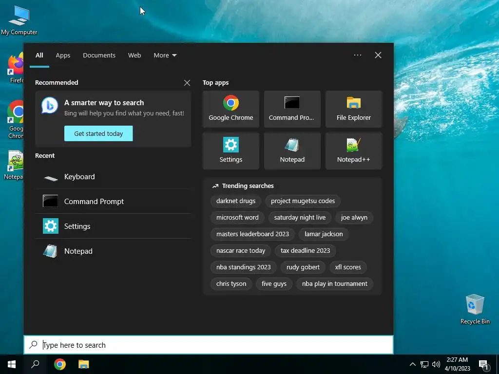Search trending 'rudy gobert'

click(303, 267)
